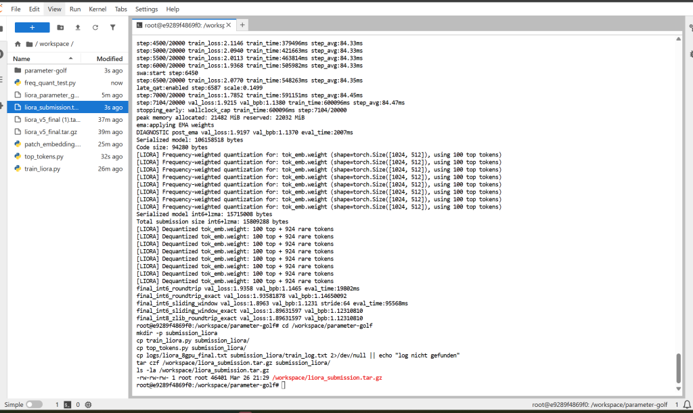Open the Kernel menu
Screen dimensions: 693x413
point(98,9)
